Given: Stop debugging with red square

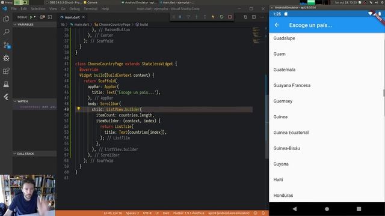Looking at the screenshot, I should click(x=230, y=17).
